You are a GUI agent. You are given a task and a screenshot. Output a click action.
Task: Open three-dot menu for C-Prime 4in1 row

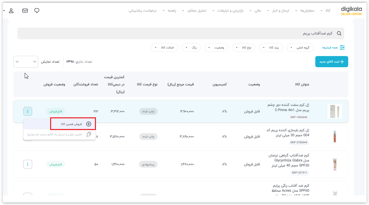(28, 111)
